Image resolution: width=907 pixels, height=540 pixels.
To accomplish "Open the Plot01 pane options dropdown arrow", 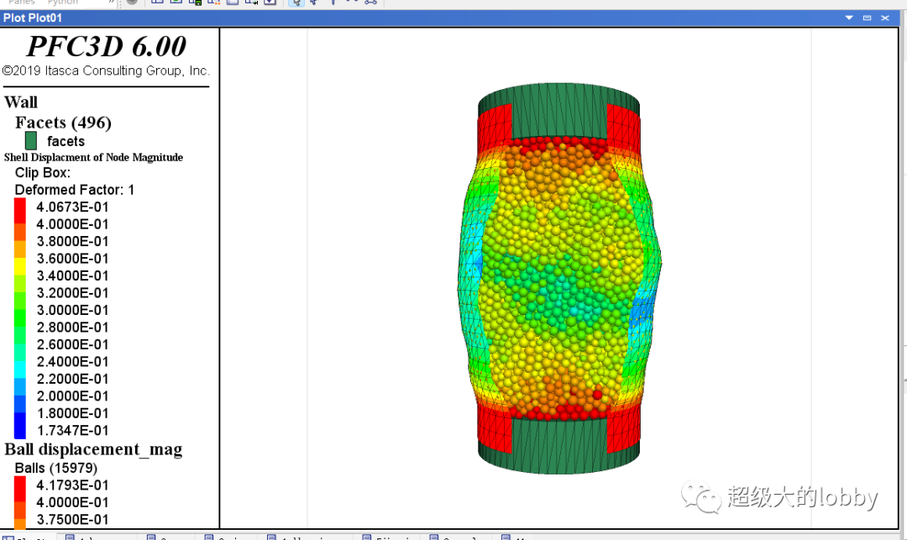I will (848, 18).
